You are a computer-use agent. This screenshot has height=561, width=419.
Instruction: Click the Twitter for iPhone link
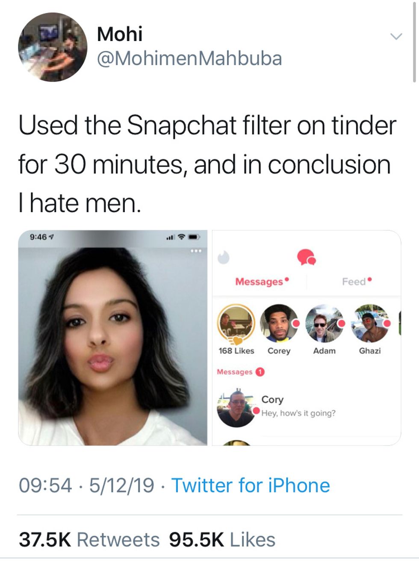pyautogui.click(x=251, y=486)
